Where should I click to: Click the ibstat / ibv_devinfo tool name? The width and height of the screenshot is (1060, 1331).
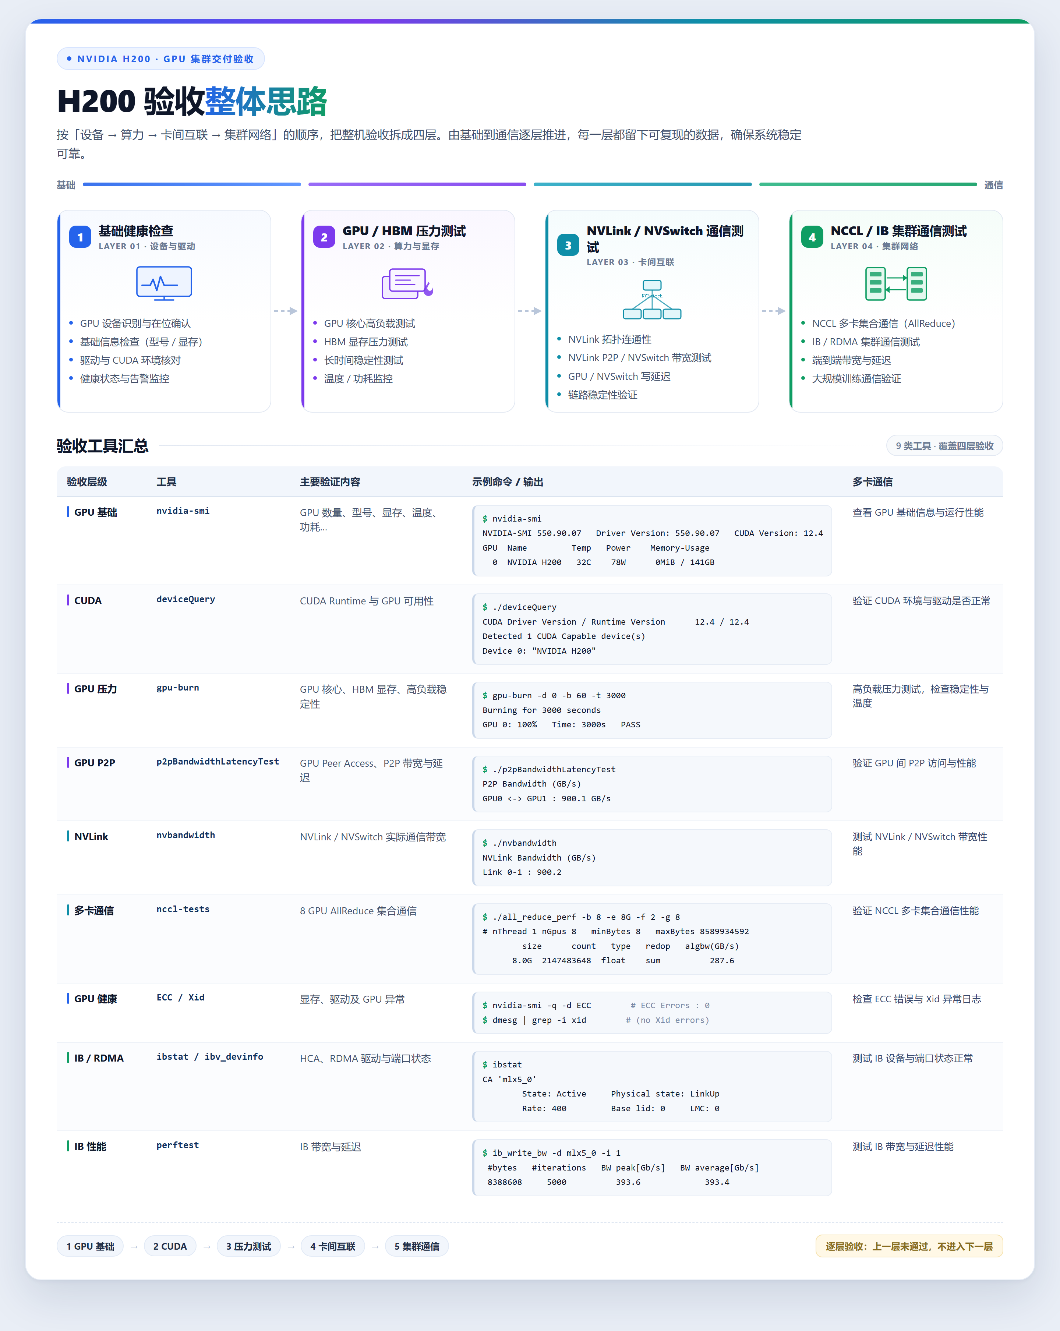(x=210, y=1057)
